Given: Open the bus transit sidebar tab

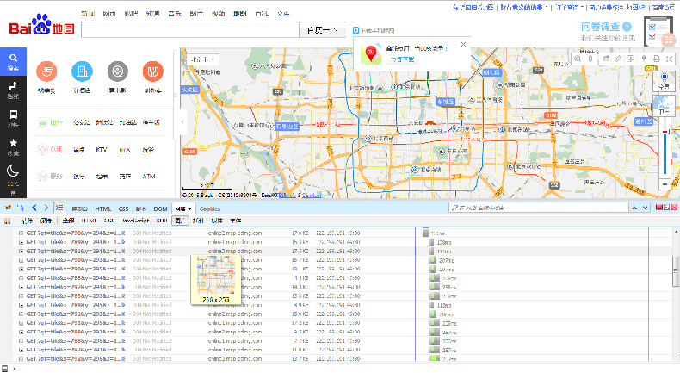Looking at the screenshot, I should (x=13, y=118).
